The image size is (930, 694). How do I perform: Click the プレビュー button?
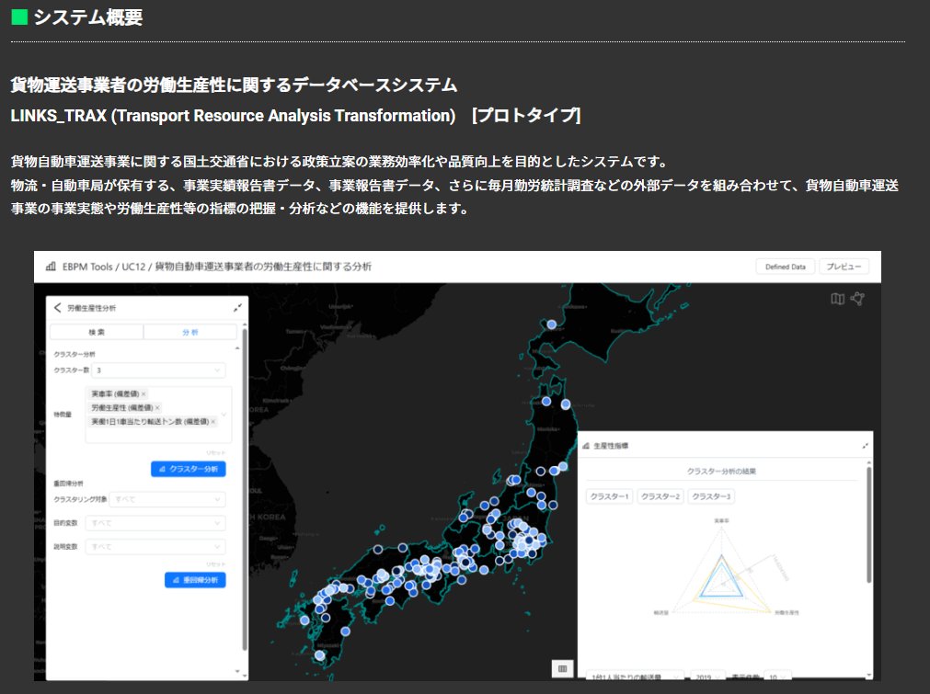click(x=844, y=267)
